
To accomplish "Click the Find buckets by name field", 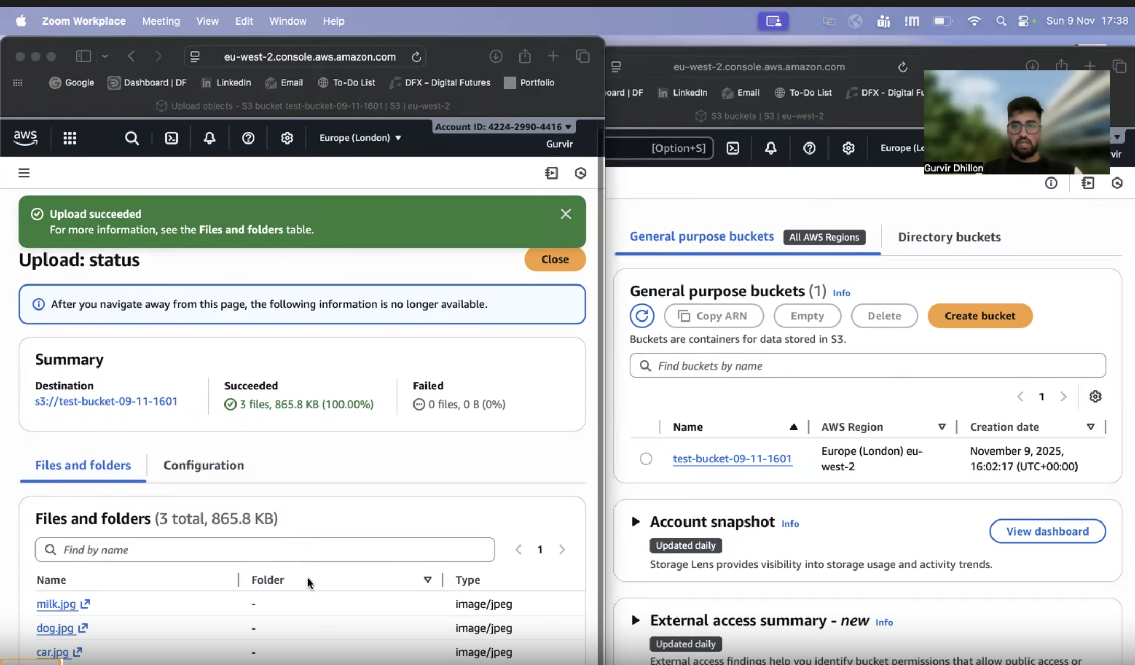I will coord(867,366).
